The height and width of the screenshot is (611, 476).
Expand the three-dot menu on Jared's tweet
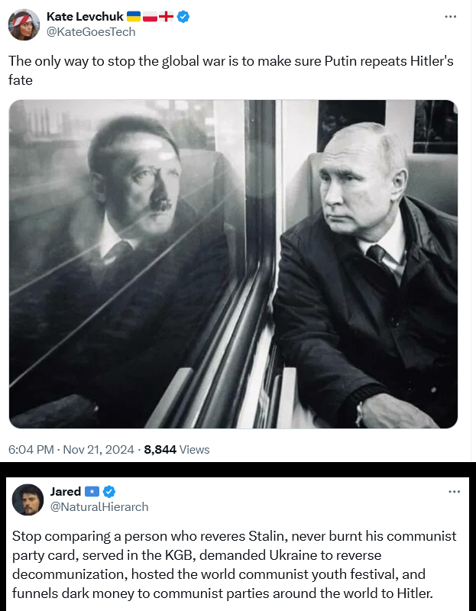coord(454,491)
